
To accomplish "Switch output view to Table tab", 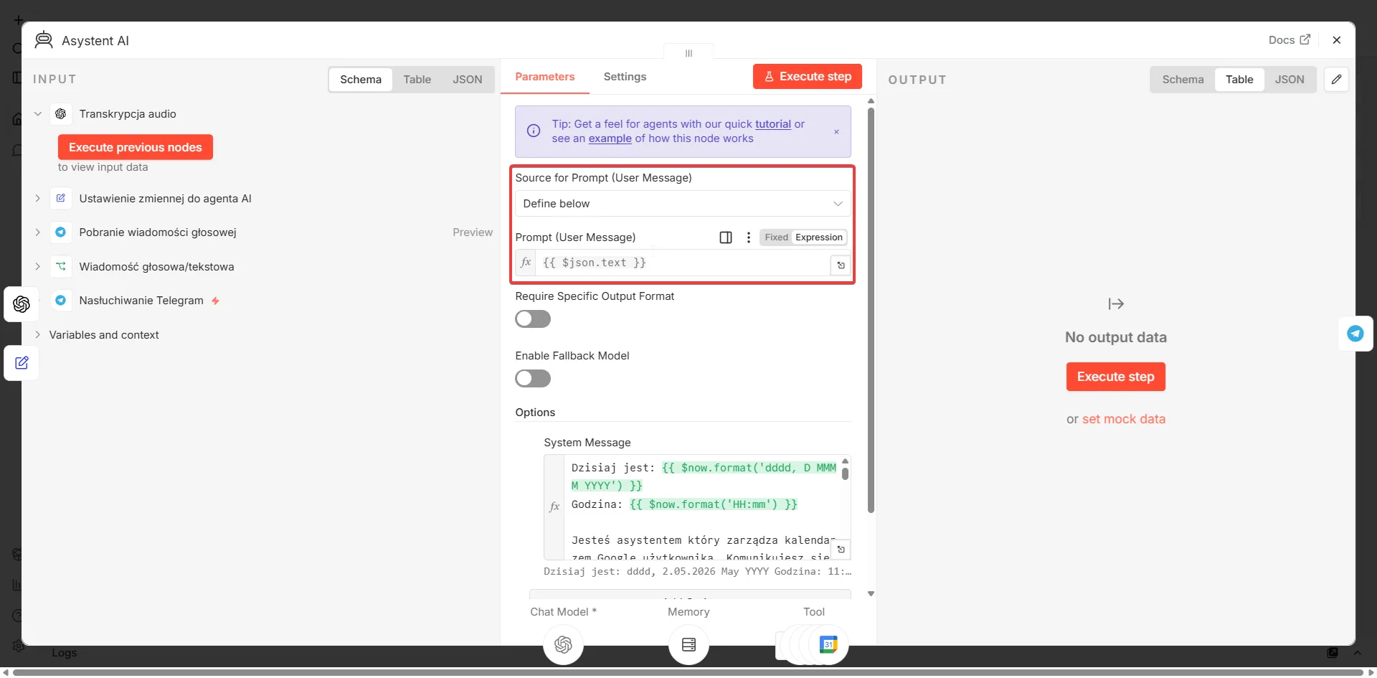I will pyautogui.click(x=1239, y=80).
